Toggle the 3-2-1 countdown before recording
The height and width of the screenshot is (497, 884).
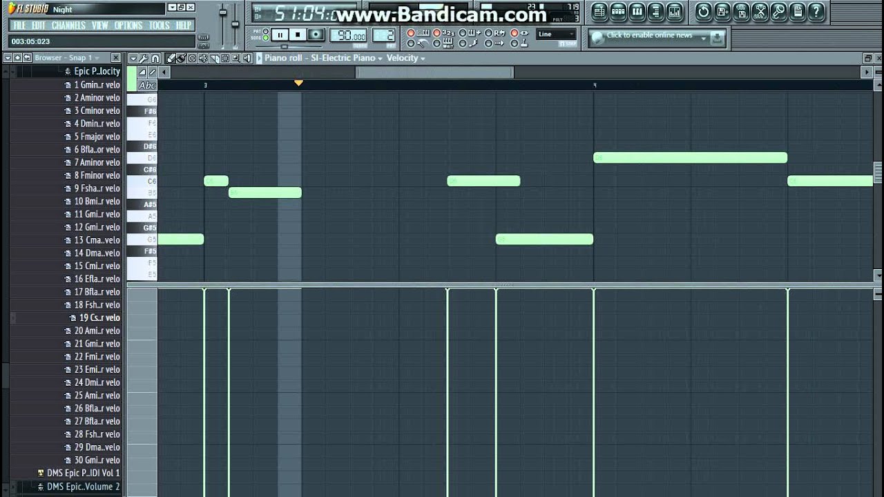[437, 33]
